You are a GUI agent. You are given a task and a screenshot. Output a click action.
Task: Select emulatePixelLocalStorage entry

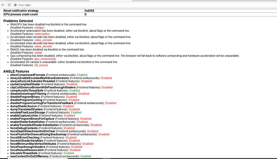click(x=46, y=112)
